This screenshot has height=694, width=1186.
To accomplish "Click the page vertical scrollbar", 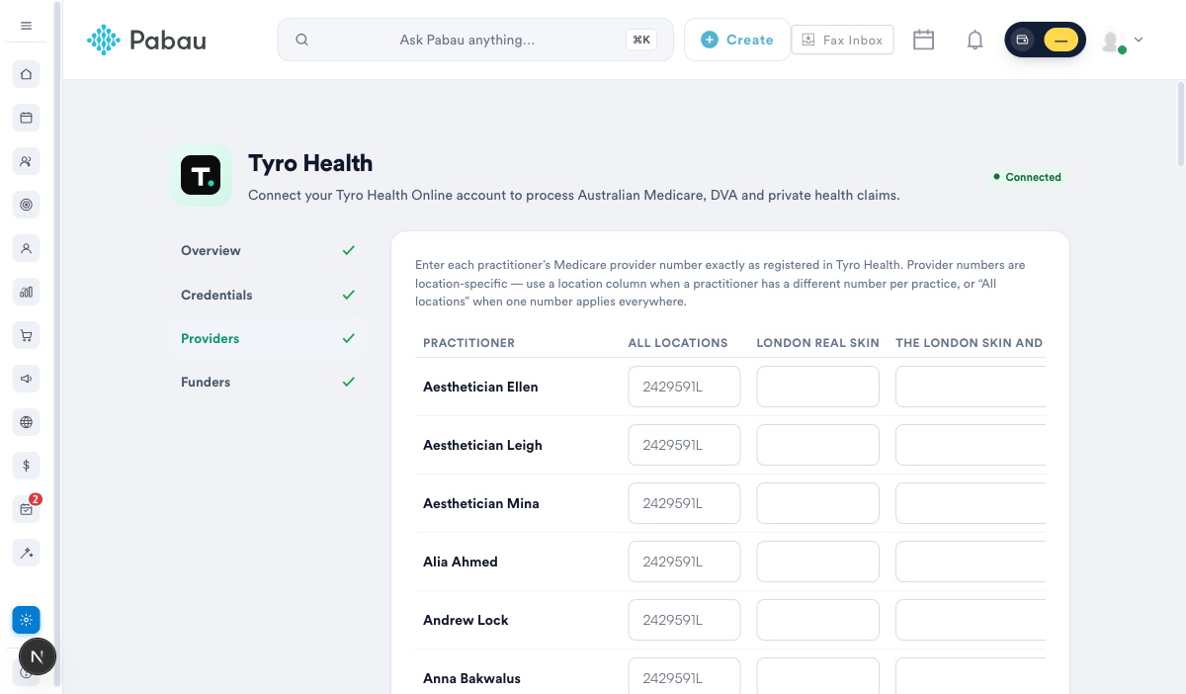I will pos(1181,124).
